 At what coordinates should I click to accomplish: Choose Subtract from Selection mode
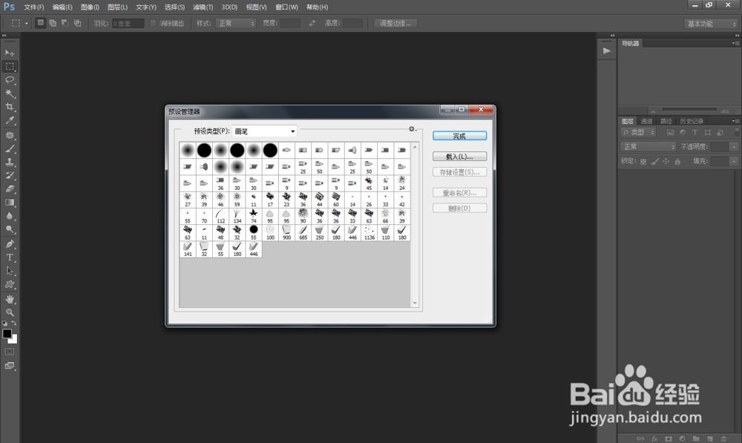[x=65, y=23]
